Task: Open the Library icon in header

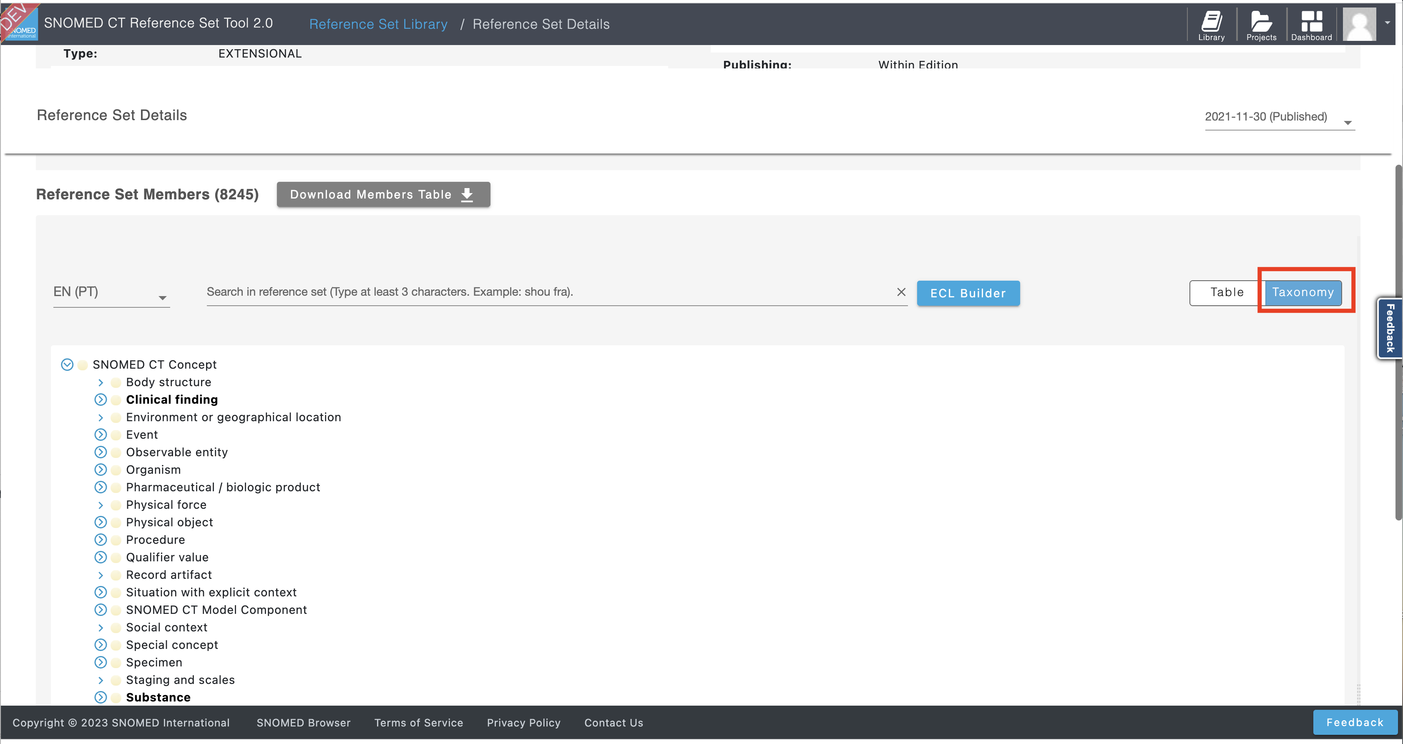Action: [1211, 25]
